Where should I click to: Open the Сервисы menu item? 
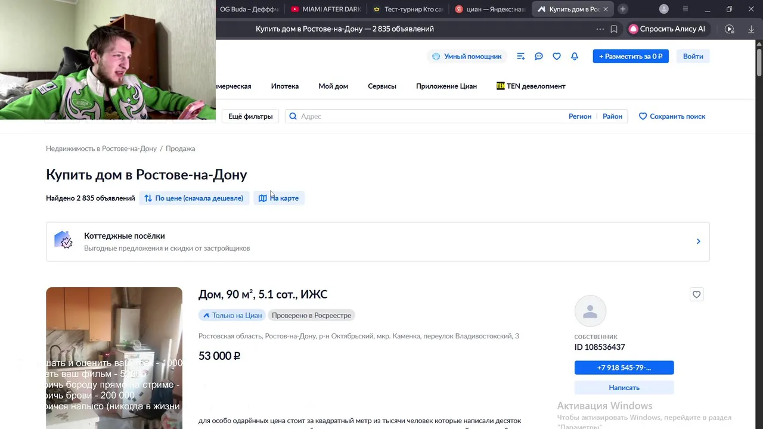(382, 86)
